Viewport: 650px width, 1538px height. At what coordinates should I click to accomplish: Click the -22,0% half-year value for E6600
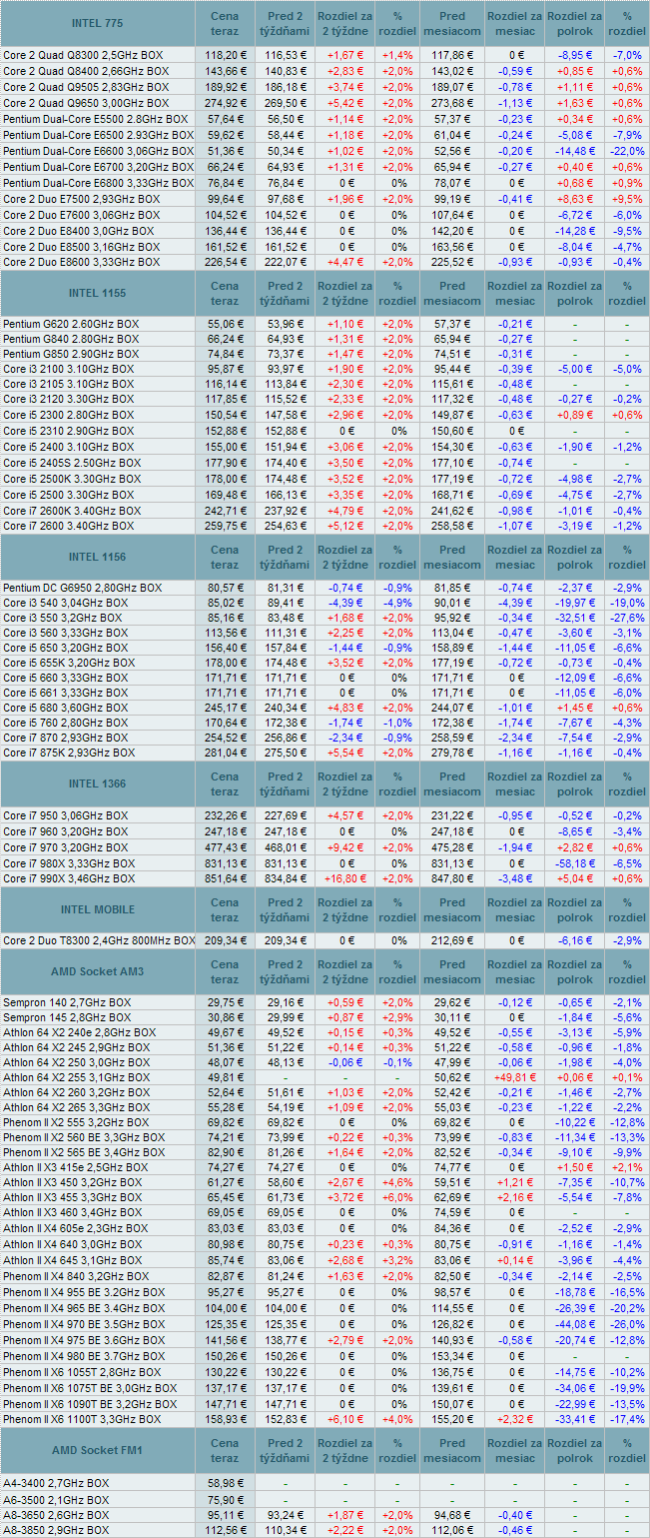pyautogui.click(x=627, y=151)
